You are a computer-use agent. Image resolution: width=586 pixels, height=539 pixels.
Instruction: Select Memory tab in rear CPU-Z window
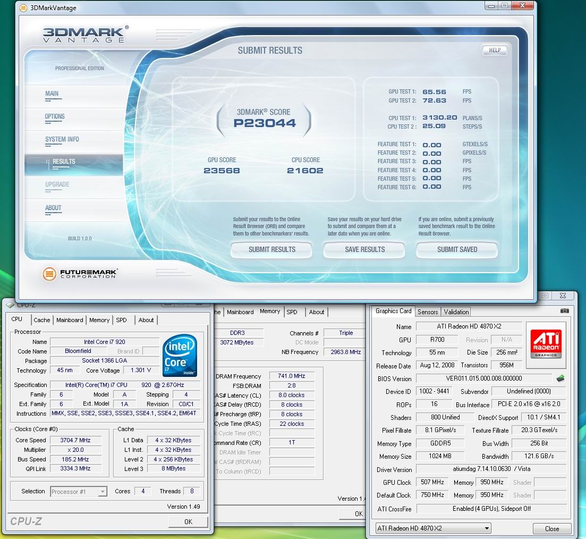click(x=270, y=311)
